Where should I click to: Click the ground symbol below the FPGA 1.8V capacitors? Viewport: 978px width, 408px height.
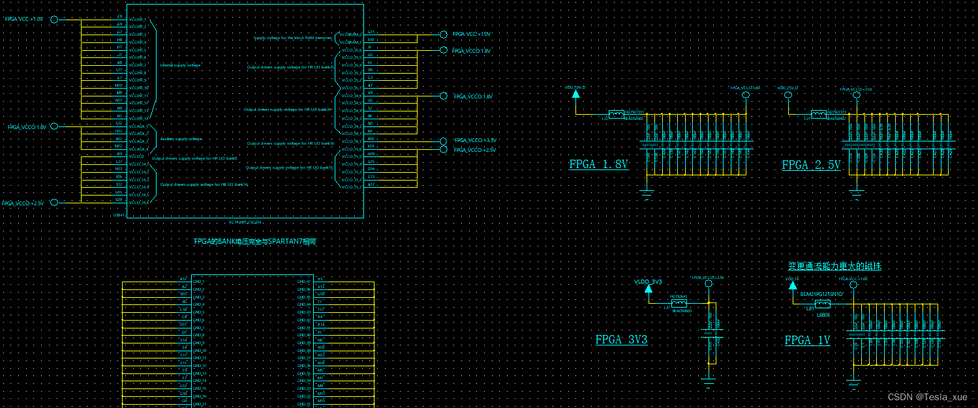(x=647, y=193)
